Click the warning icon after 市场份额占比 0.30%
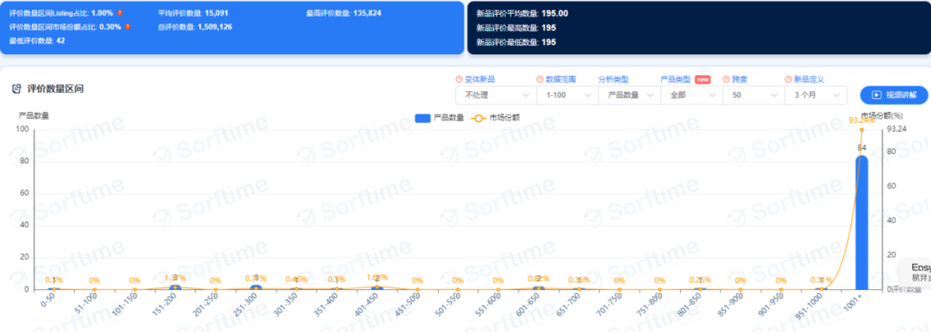Image resolution: width=931 pixels, height=332 pixels. pyautogui.click(x=128, y=27)
